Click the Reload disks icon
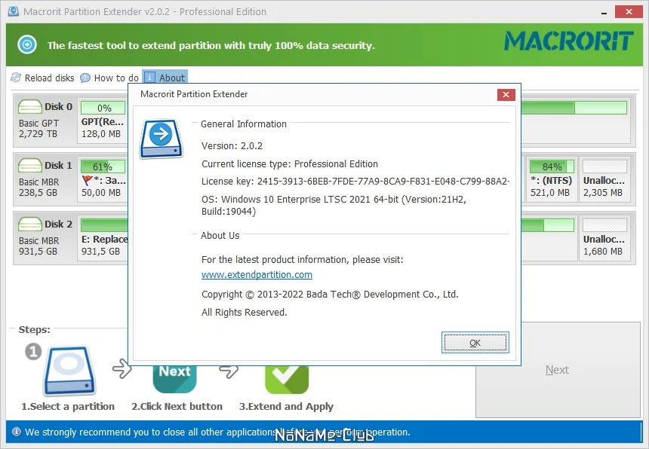 [16, 78]
